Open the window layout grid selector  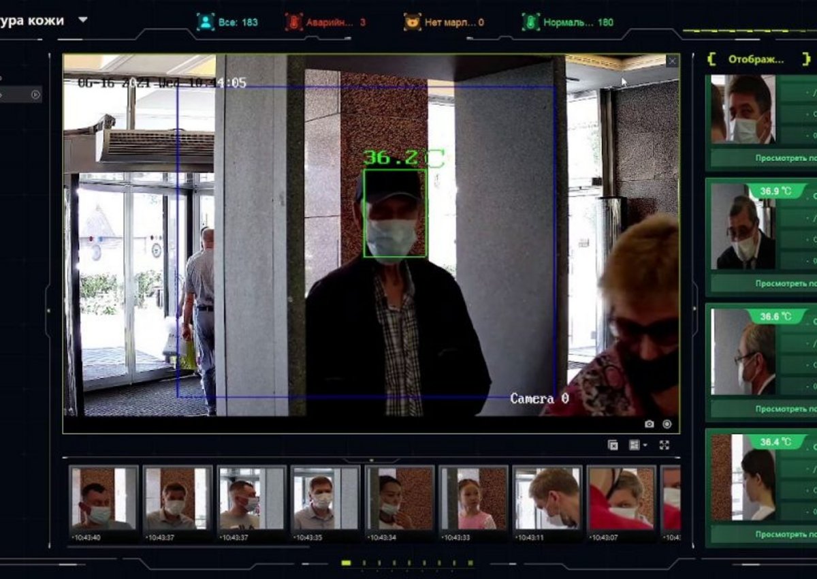coord(638,445)
